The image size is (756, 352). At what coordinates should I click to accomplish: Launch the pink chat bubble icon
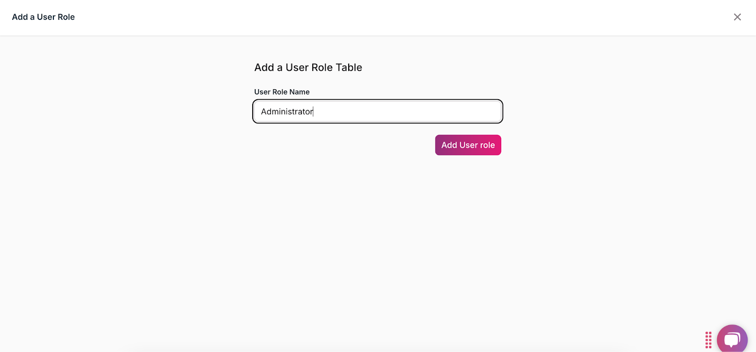[x=732, y=339]
